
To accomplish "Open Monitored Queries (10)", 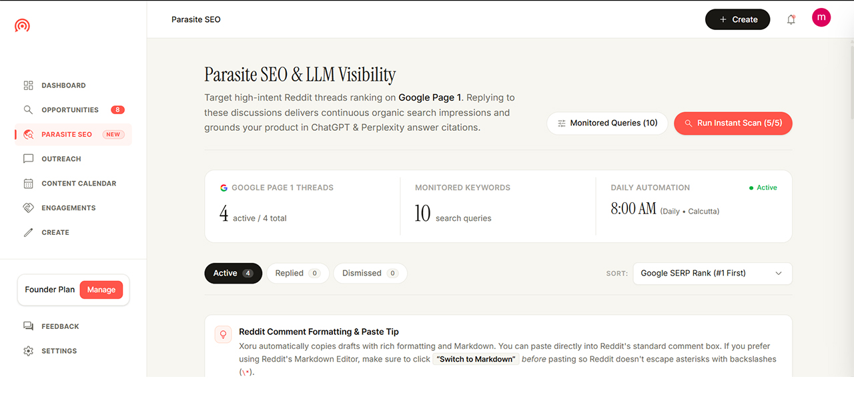I will [607, 123].
